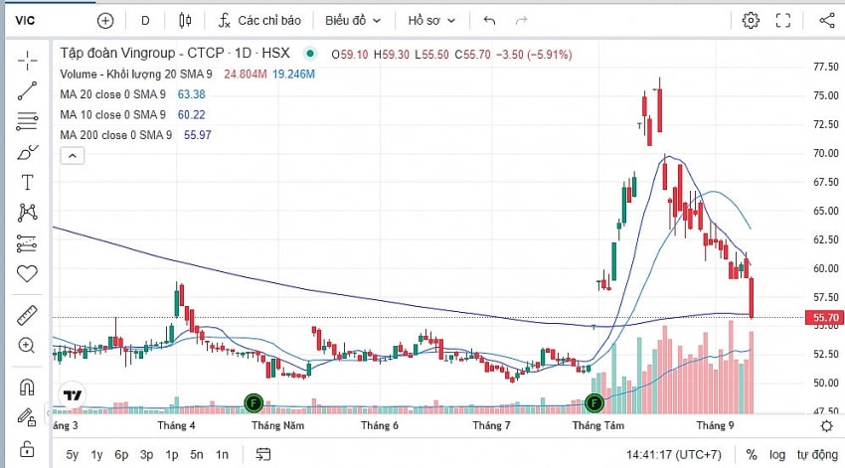Collapse the indicator legend with chevron
This screenshot has height=468, width=845.
[x=73, y=156]
